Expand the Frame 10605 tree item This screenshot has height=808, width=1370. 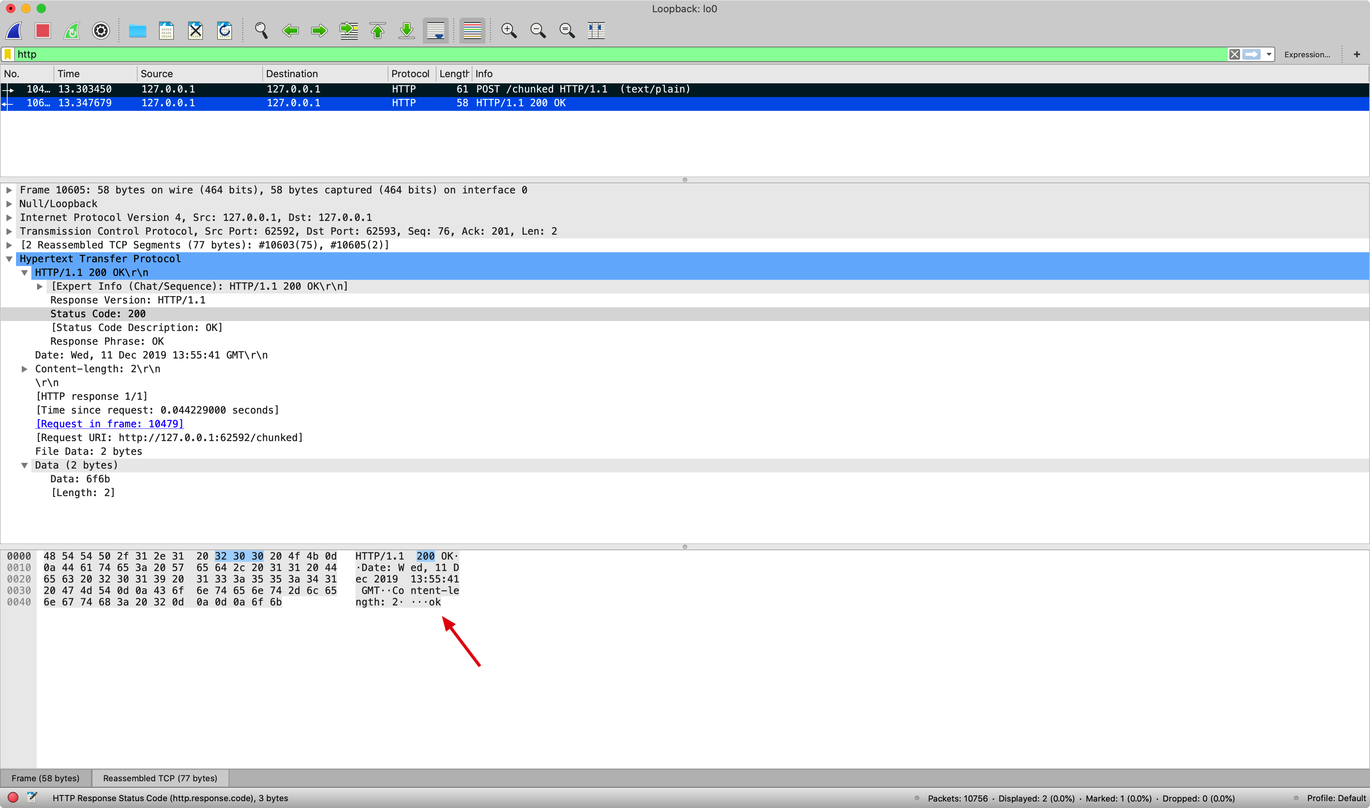coord(9,190)
